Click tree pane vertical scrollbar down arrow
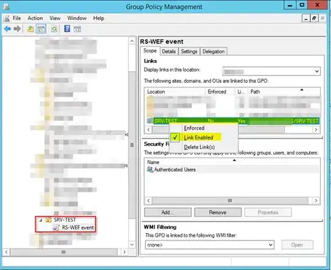 (132, 244)
